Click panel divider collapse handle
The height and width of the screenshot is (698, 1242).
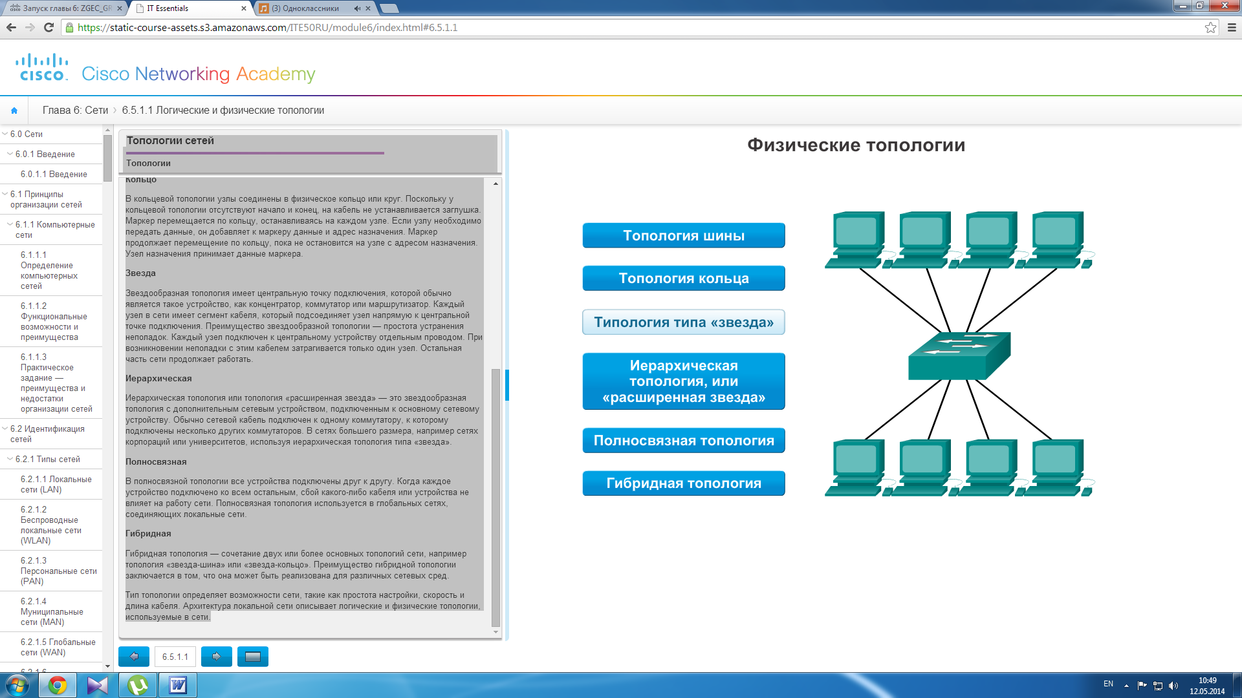click(x=507, y=385)
